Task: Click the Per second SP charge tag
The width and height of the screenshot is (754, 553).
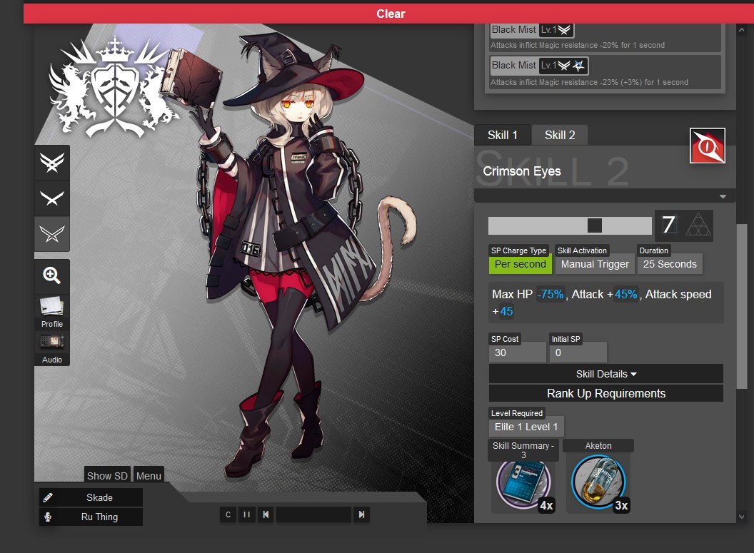Action: tap(521, 264)
